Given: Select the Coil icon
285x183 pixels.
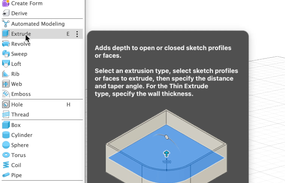Looking at the screenshot, I should (x=6, y=165).
